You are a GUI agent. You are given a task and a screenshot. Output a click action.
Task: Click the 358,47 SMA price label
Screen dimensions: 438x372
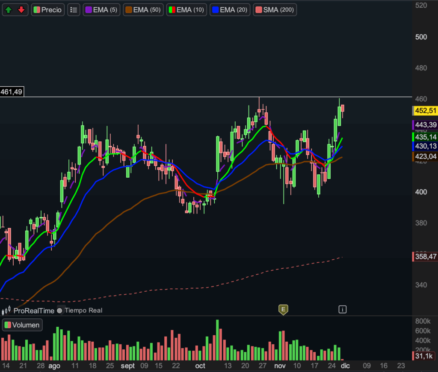coord(426,257)
